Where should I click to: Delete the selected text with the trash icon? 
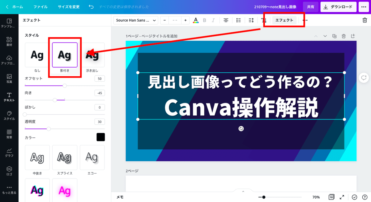coord(364,20)
